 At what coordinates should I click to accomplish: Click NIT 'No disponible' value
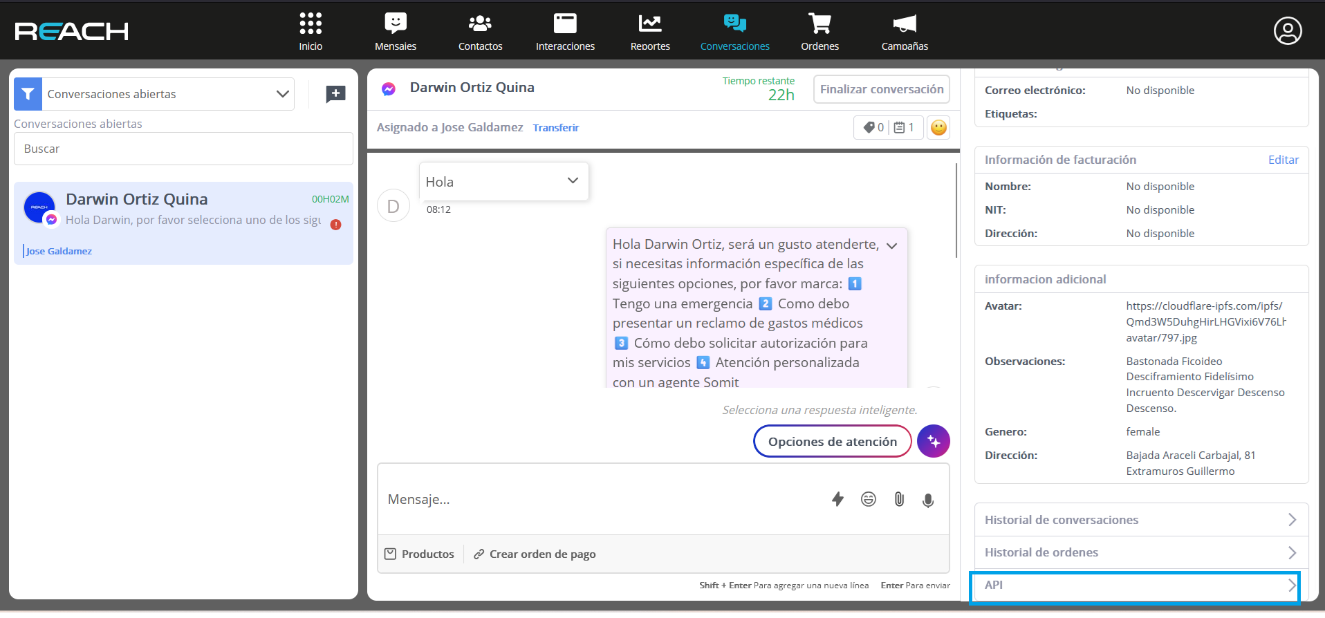click(1160, 210)
